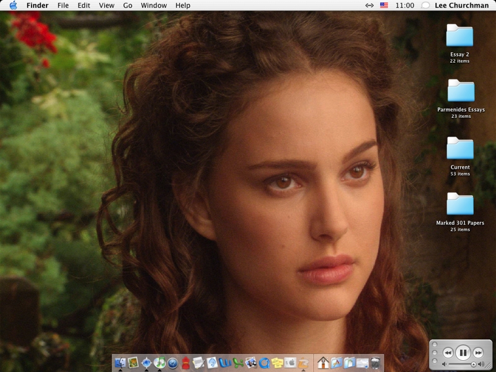The height and width of the screenshot is (372, 496).
Task: Go to previous track in mini player
Action: (x=448, y=352)
